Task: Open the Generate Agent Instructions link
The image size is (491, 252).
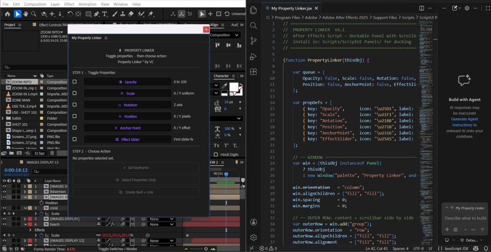Action: pos(464,122)
